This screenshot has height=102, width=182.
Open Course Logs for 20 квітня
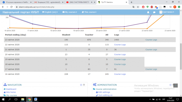pyautogui.click(x=120, y=54)
